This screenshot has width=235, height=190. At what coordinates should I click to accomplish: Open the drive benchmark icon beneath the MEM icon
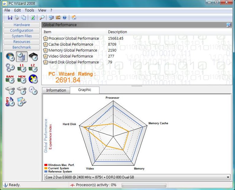pos(22,90)
